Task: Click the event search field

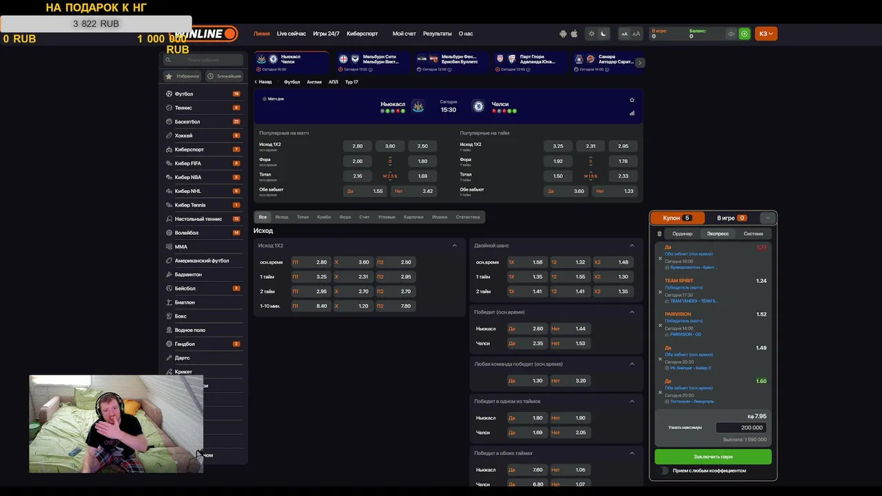Action: click(x=203, y=60)
